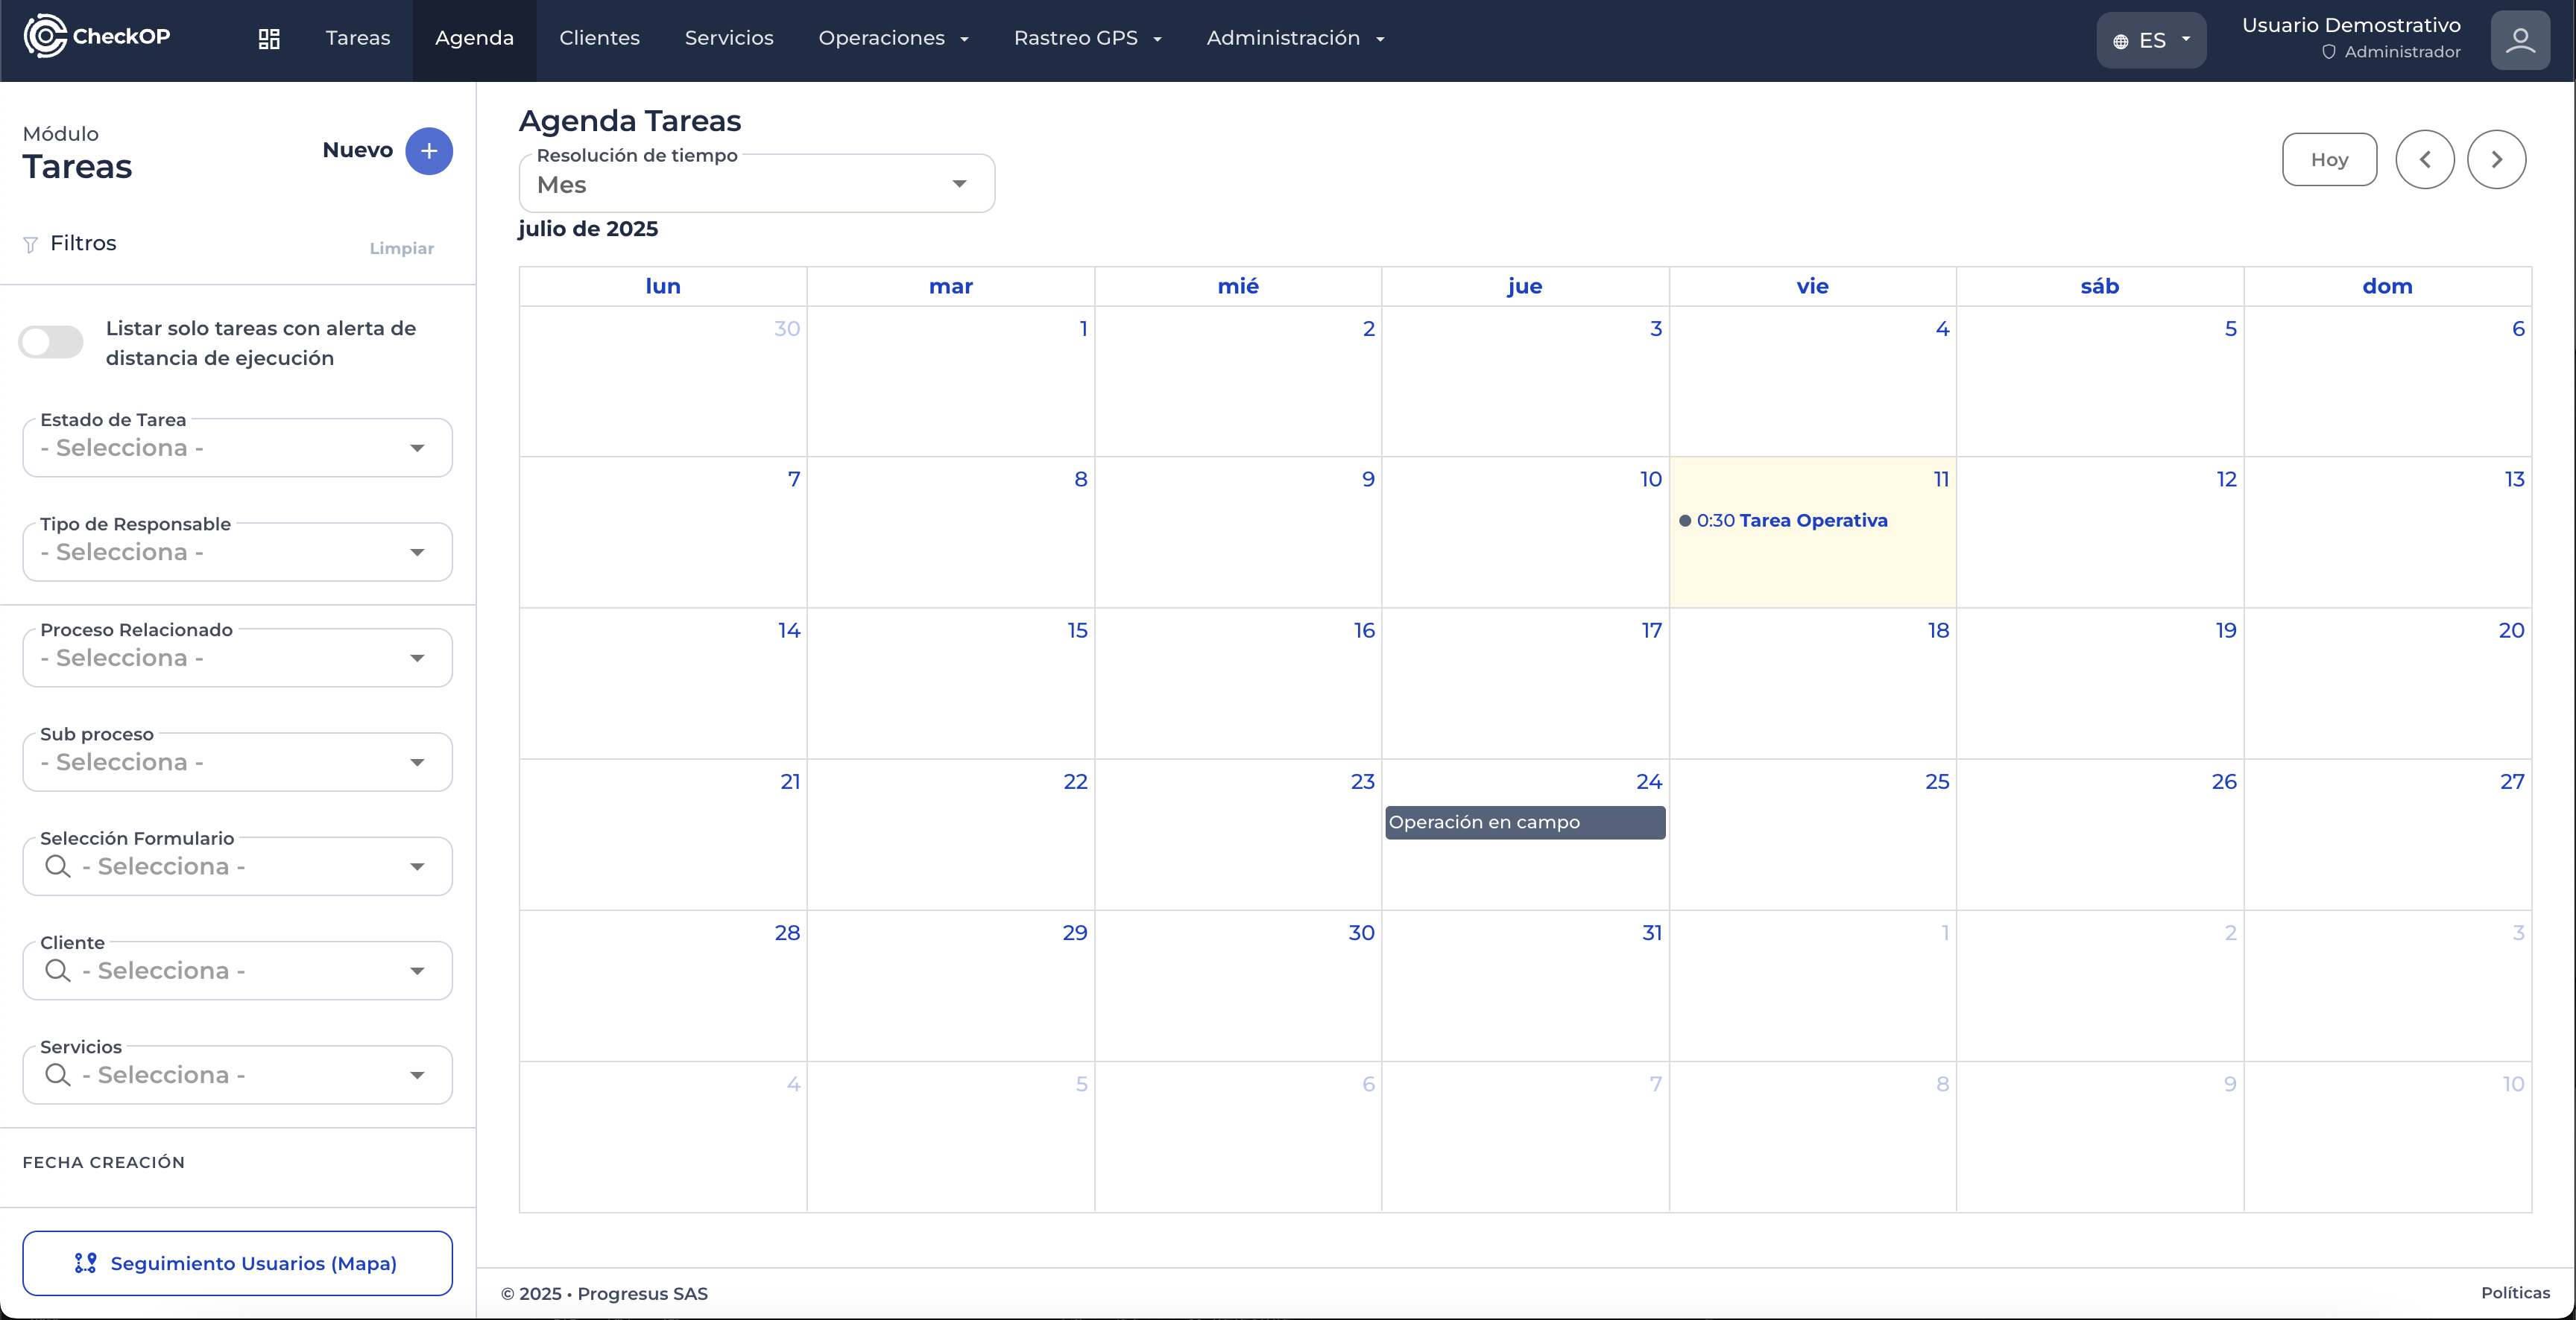Open the user avatar profile icon

click(2520, 40)
